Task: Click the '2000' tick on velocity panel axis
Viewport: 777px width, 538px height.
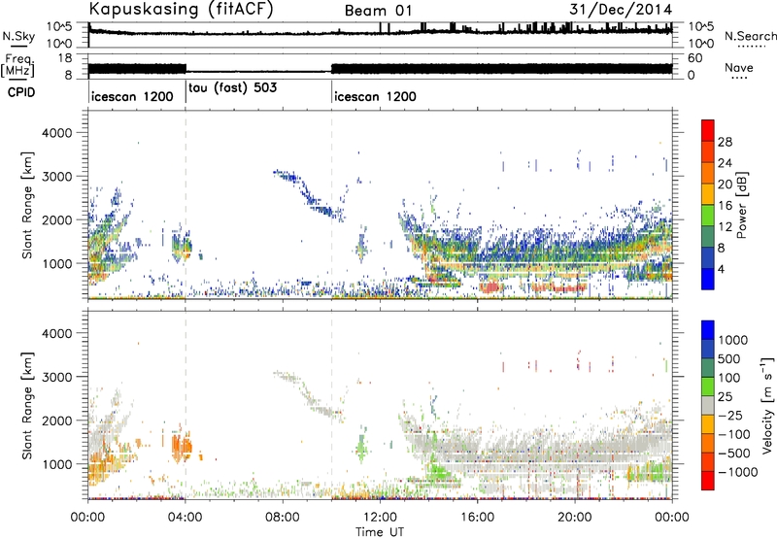Action: [57, 420]
